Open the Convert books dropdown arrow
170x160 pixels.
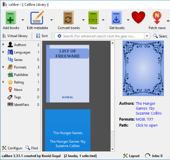coord(83,20)
